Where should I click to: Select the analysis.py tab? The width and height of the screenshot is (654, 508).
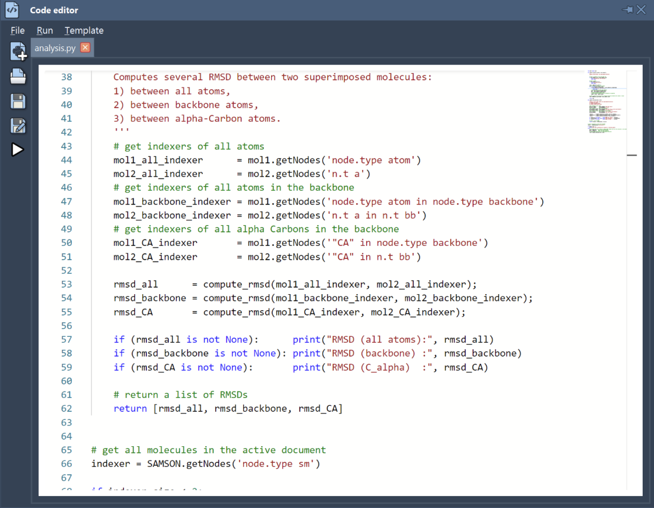[x=55, y=48]
